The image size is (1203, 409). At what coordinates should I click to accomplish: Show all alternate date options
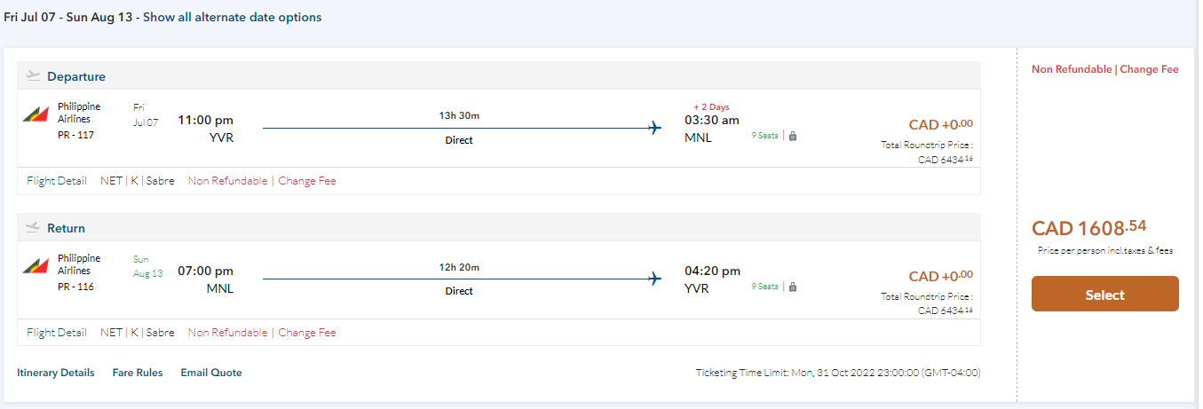pyautogui.click(x=233, y=17)
